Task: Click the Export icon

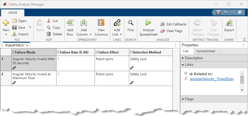Action: pos(229,23)
